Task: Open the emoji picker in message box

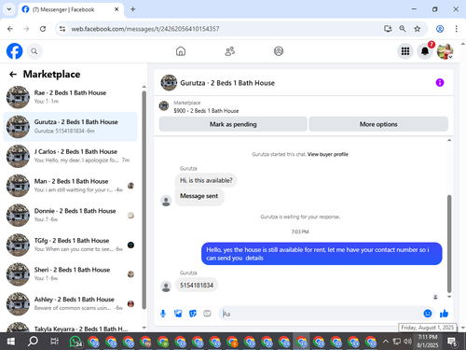Action: click(428, 314)
